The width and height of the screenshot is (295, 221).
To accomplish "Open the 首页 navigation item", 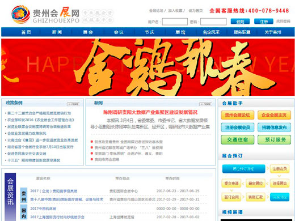I will point(26,32).
